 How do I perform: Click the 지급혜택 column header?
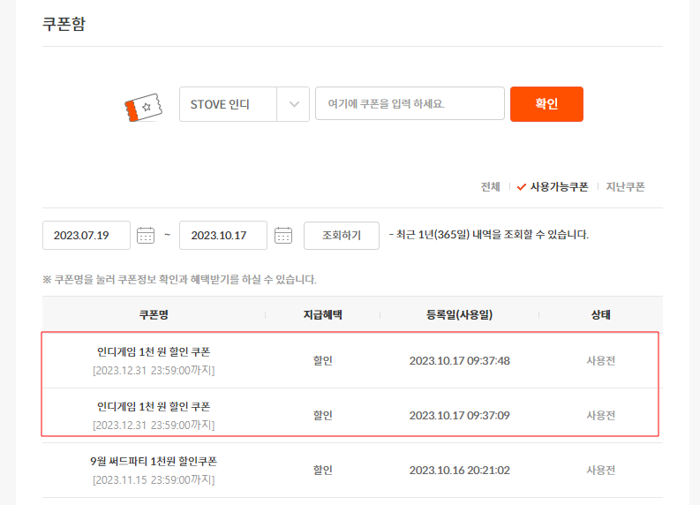pyautogui.click(x=322, y=313)
